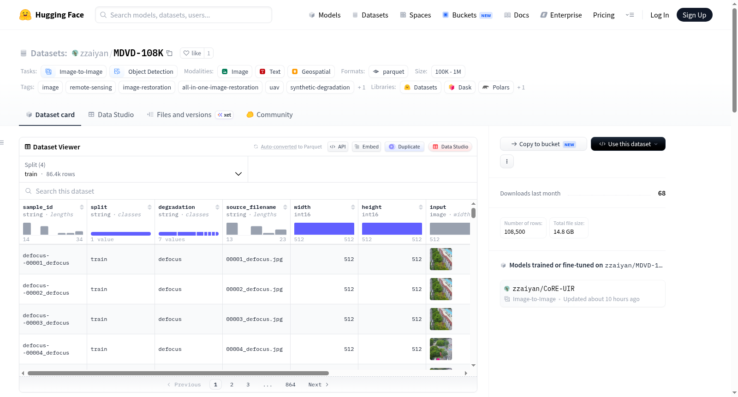
Task: Click the remote-sensing tag
Action: click(x=91, y=87)
